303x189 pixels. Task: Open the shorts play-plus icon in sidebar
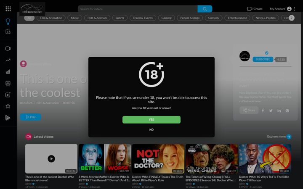pos(8,94)
